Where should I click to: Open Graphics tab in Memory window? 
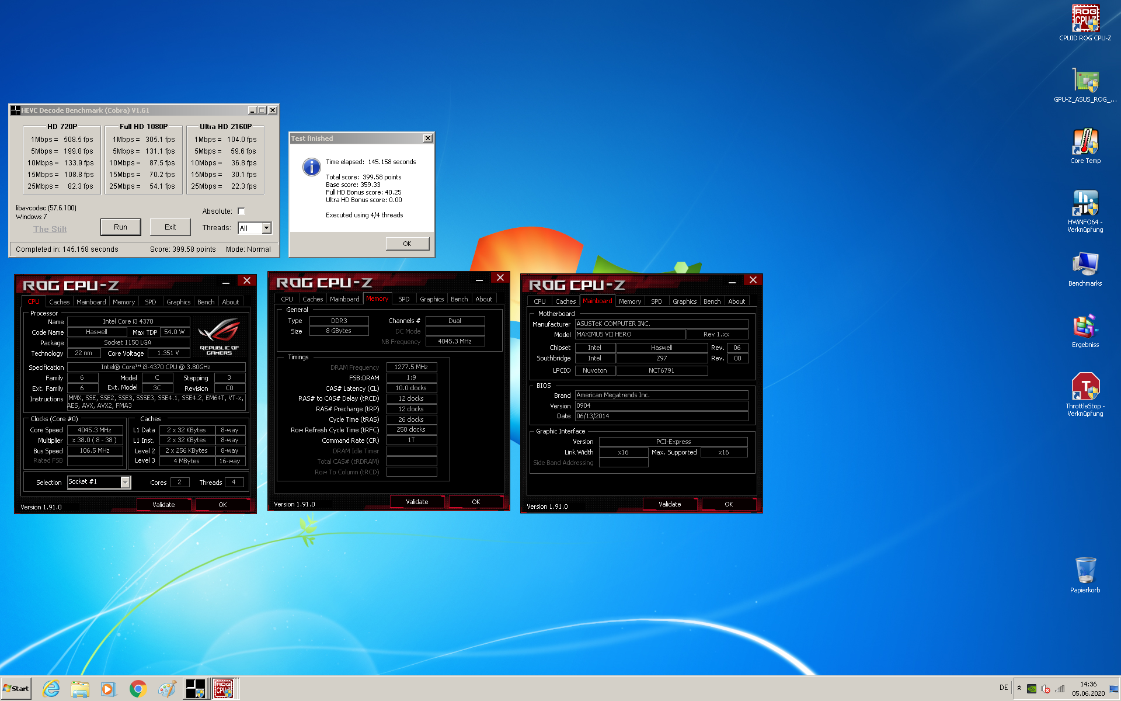(431, 299)
